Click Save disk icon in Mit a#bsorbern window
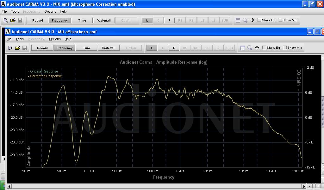This screenshot has height=190, width=324. pyautogui.click(x=25, y=48)
